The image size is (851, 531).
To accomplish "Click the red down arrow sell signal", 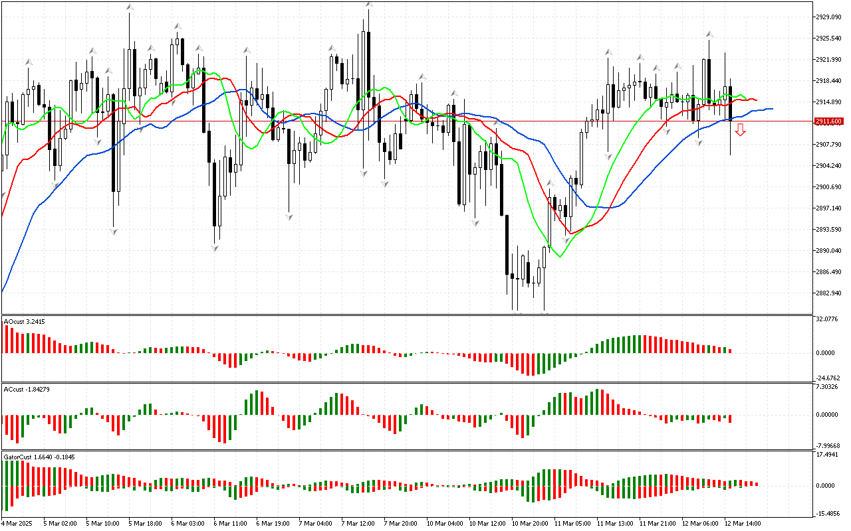I will tap(740, 131).
